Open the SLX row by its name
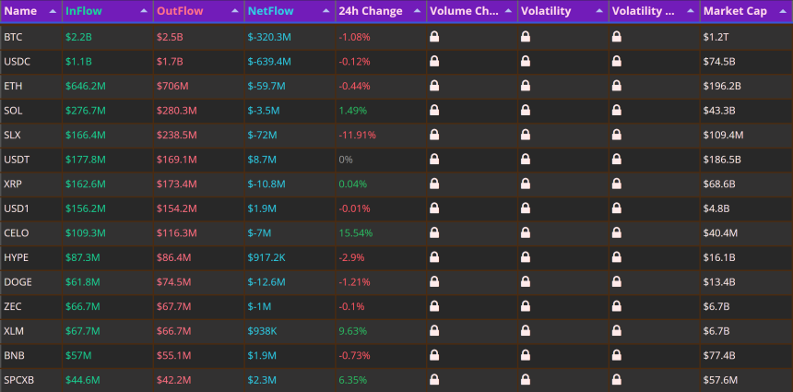Image resolution: width=793 pixels, height=392 pixels. pos(12,135)
